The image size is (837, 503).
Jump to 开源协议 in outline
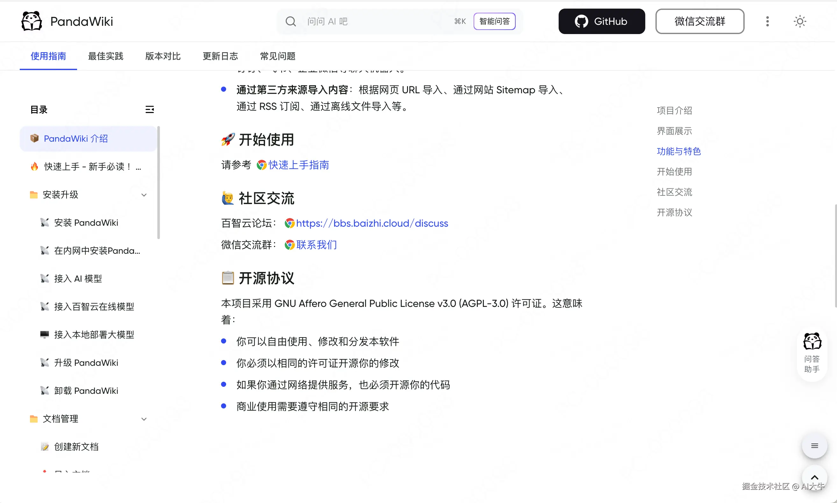(674, 213)
